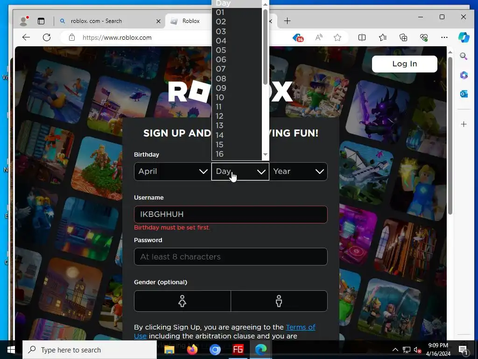Switch to roblox.com - Search tab
Viewport: 478px width, 359px height.
(110, 21)
